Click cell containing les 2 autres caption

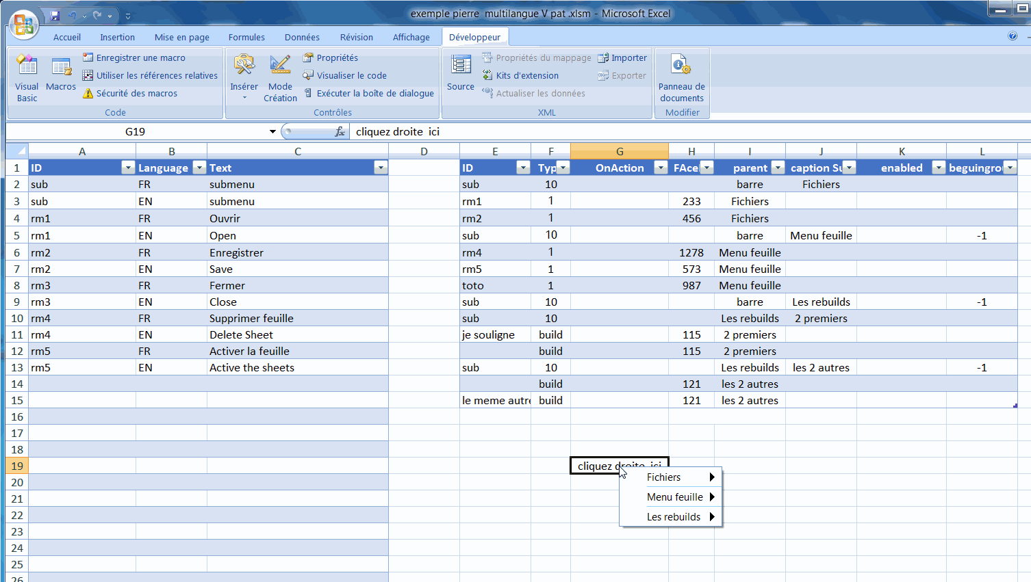(821, 367)
